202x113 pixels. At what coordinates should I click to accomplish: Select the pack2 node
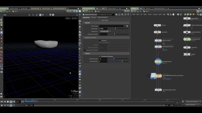click(187, 54)
